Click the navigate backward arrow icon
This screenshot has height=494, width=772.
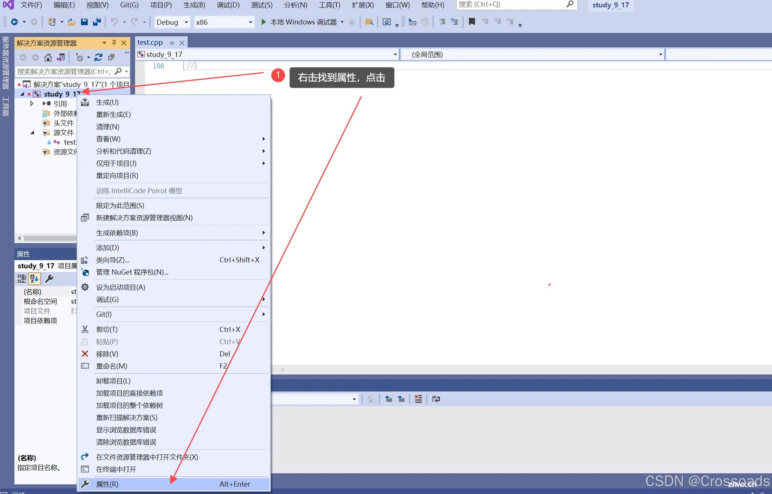click(14, 22)
